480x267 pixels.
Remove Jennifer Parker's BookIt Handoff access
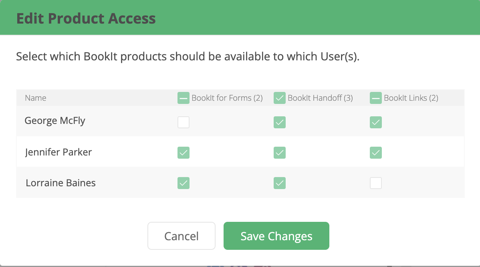(x=280, y=153)
